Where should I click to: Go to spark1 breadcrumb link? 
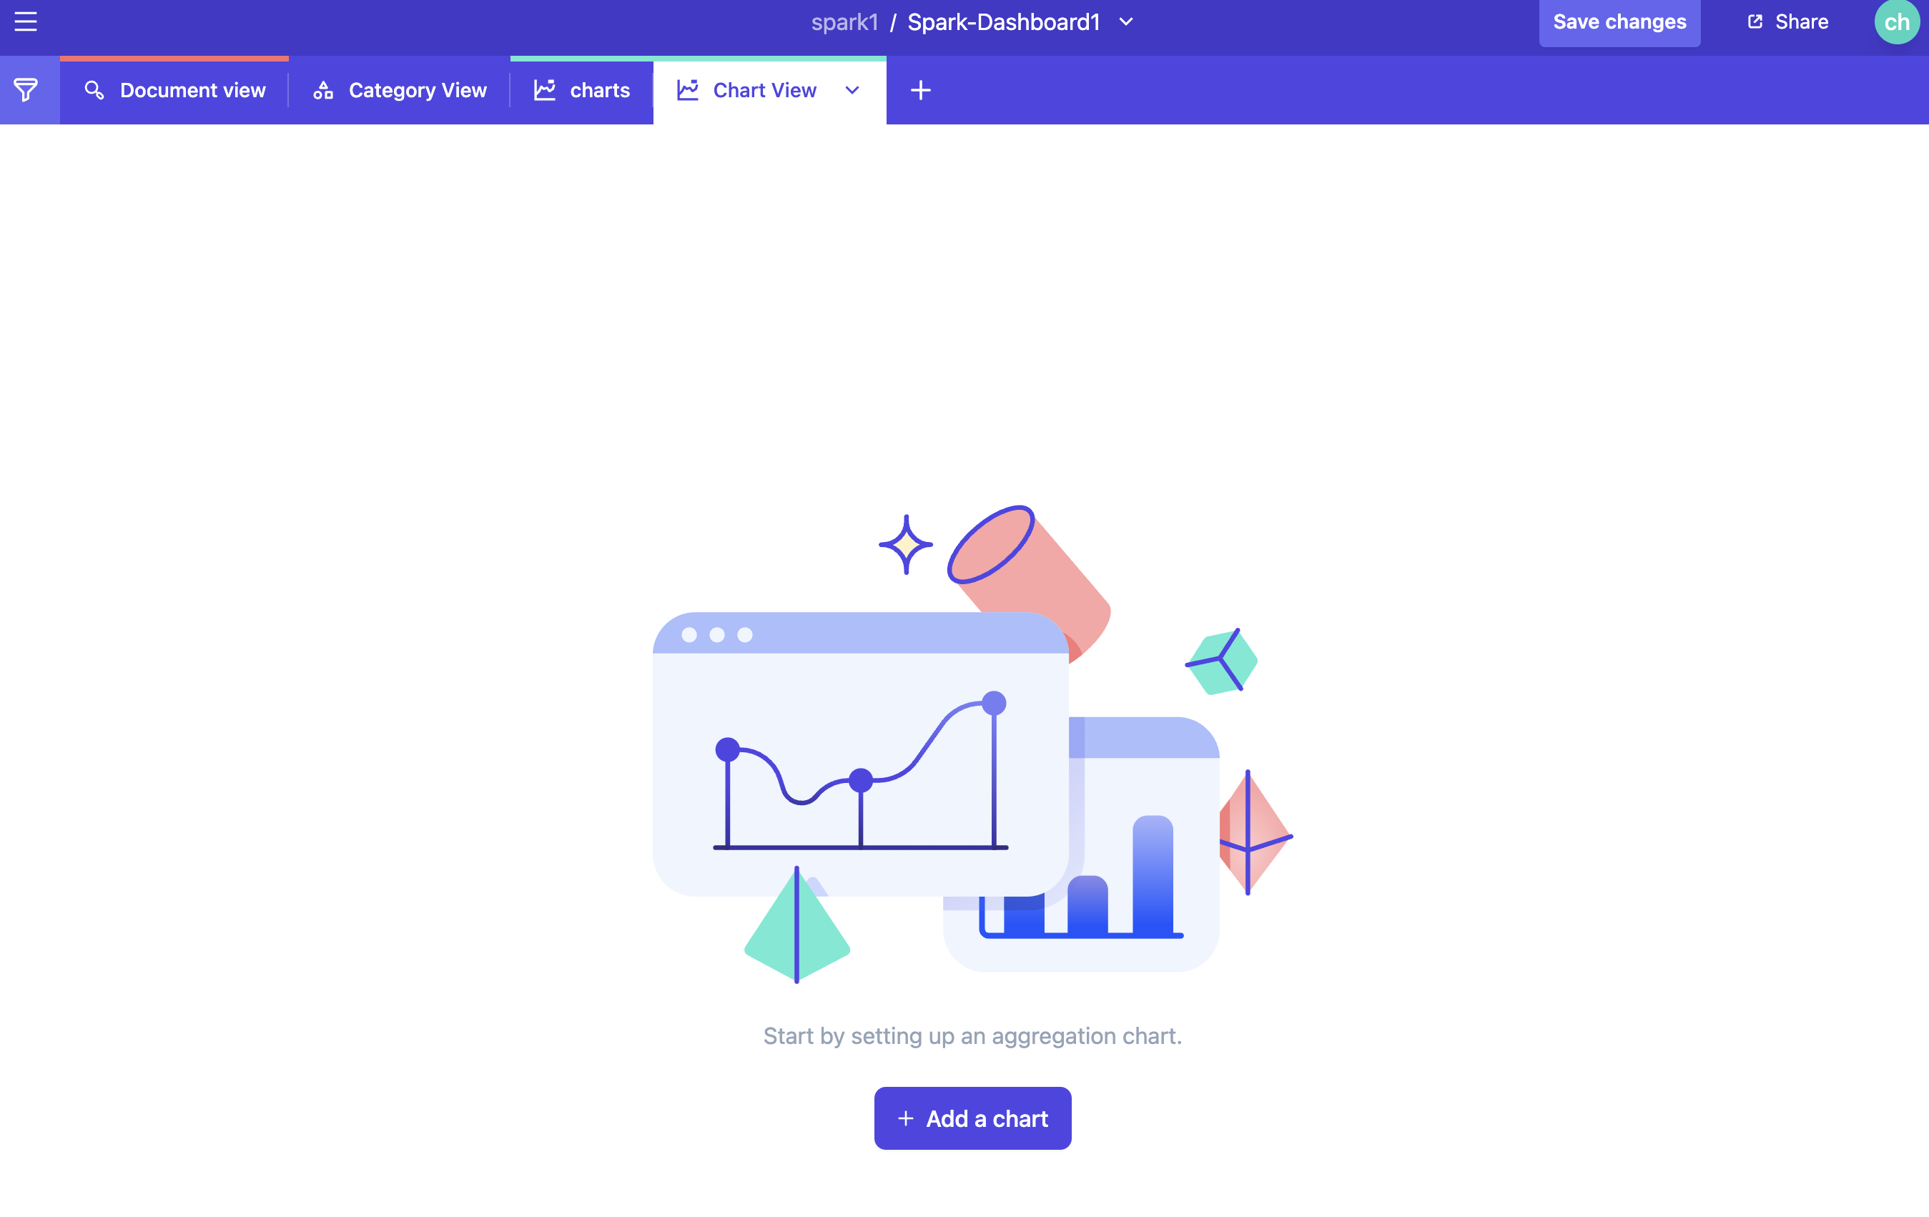click(844, 21)
